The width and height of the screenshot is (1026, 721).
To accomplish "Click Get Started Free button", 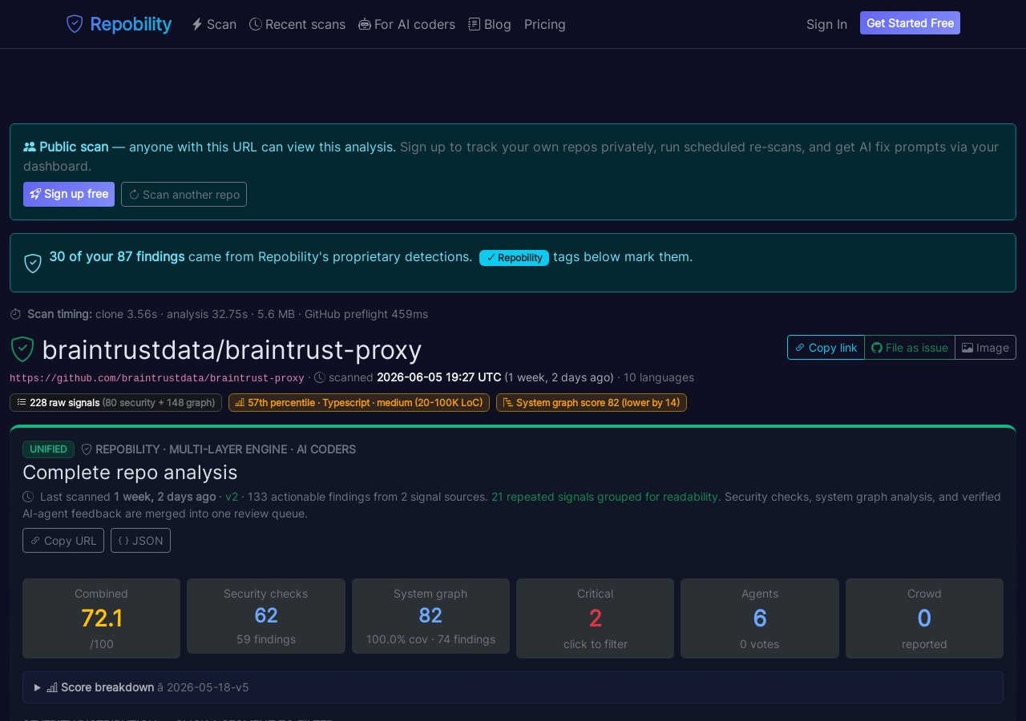I will 910,23.
